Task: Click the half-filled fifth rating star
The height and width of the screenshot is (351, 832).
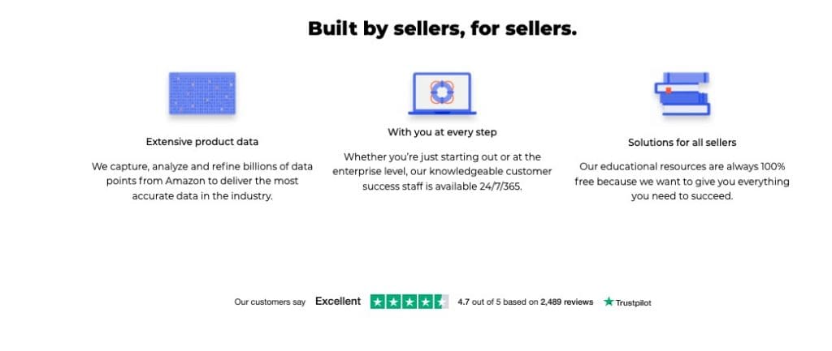Action: pos(441,302)
